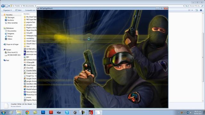Open Skype from the taskbar
Screen dimensions: 205x115
pos(67,112)
